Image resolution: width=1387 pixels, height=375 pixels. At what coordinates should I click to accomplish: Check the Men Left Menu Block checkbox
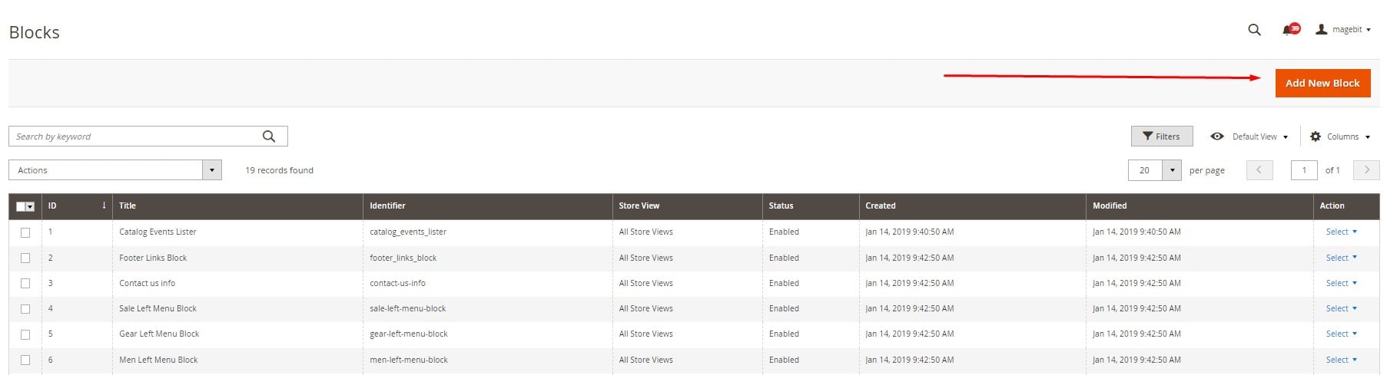pyautogui.click(x=25, y=360)
